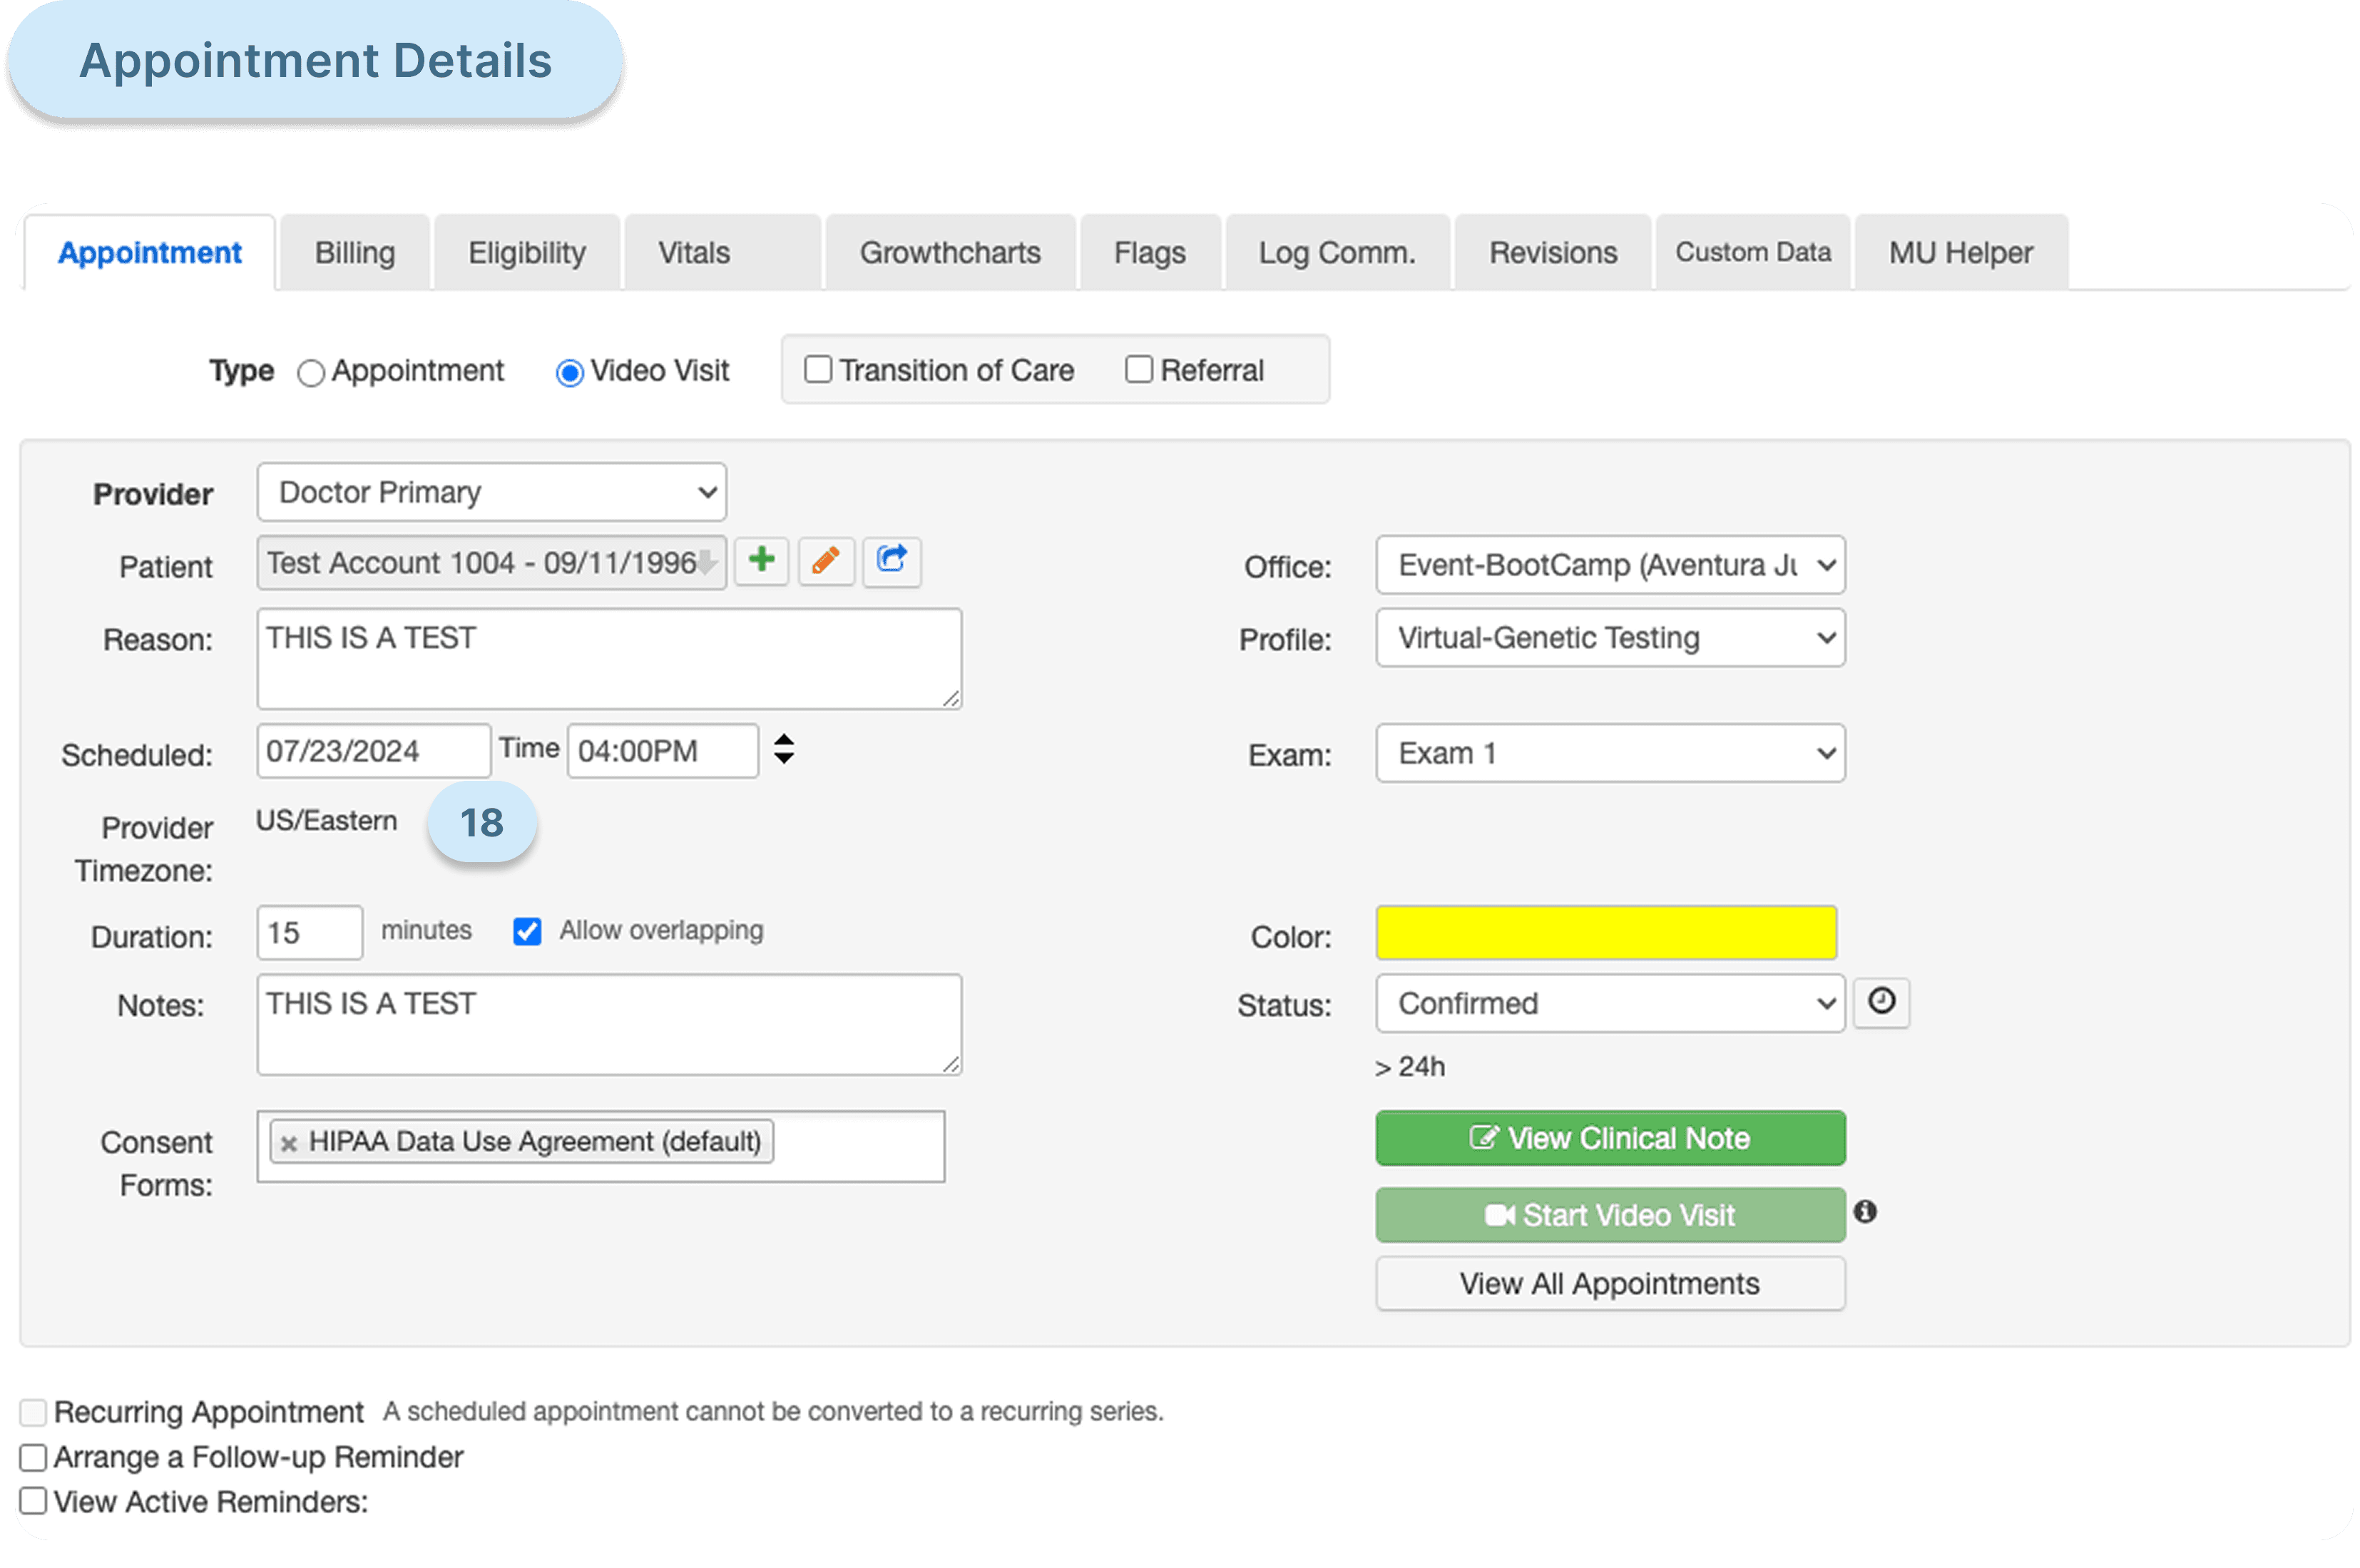The width and height of the screenshot is (2360, 1568).
Task: Click the yellow Color swatch
Action: [1605, 932]
